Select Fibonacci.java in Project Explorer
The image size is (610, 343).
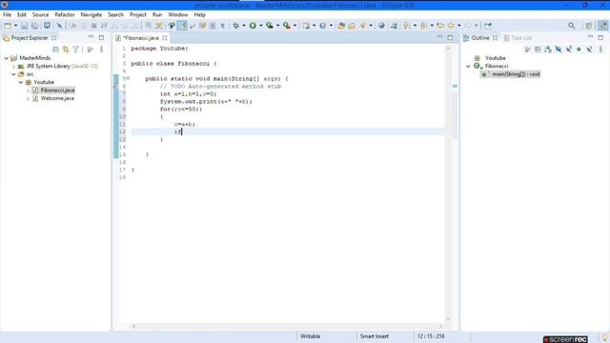(x=57, y=91)
